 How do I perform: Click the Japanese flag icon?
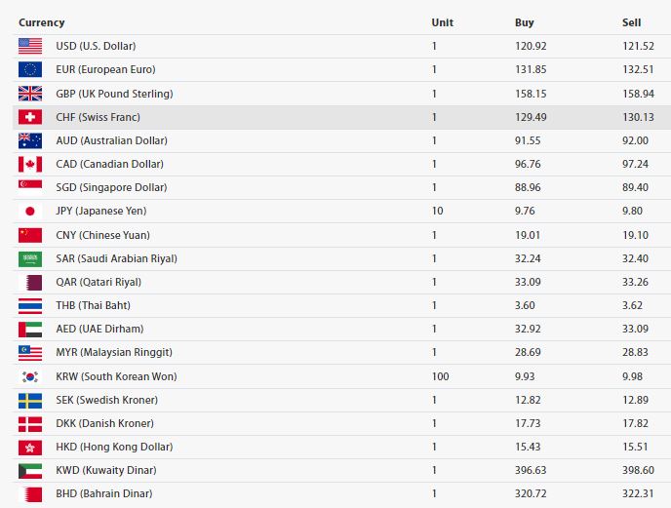coord(30,211)
